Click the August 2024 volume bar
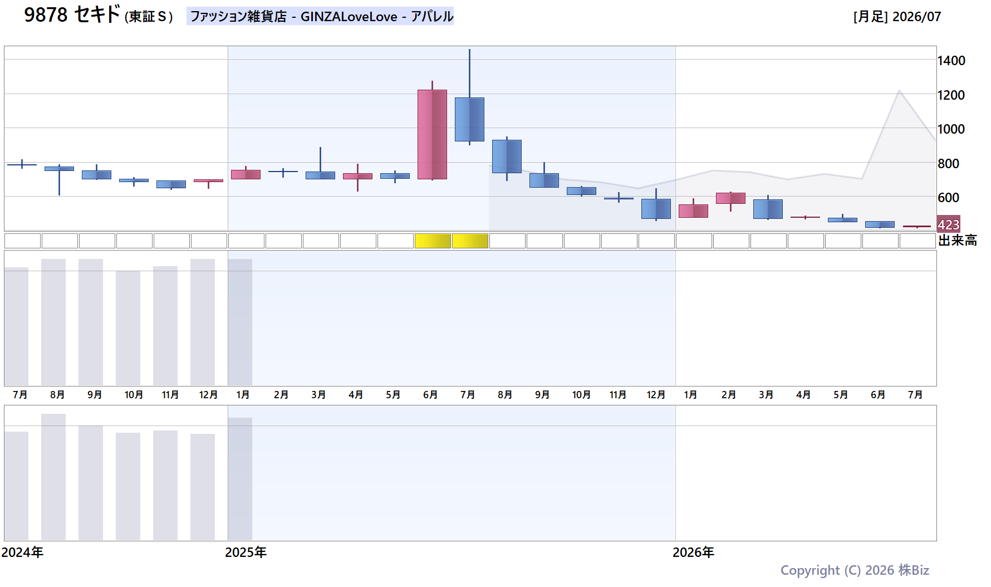This screenshot has width=991, height=587. (53, 322)
